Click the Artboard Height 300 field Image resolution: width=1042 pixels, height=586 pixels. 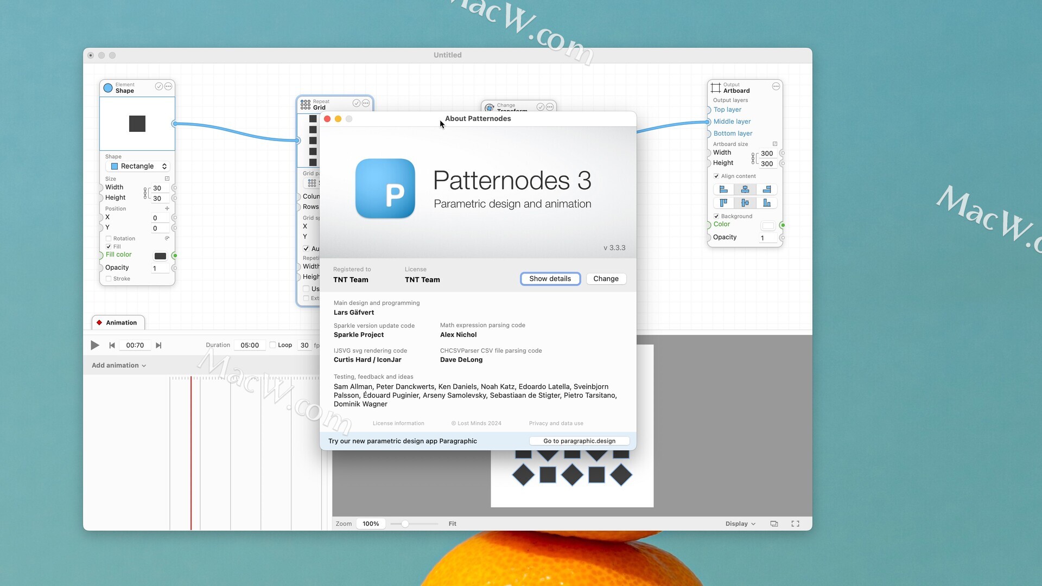click(768, 164)
